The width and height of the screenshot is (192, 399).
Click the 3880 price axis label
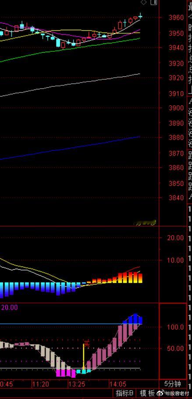tap(176, 138)
